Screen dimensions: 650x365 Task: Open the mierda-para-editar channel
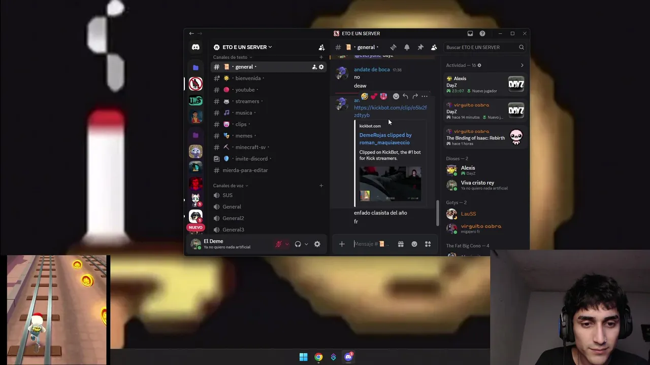click(268, 170)
